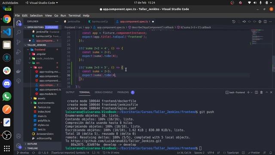Viewport: 275px width, 155px height.
Task: Maximize terminal panel with chevron up
Action: tap(266, 92)
